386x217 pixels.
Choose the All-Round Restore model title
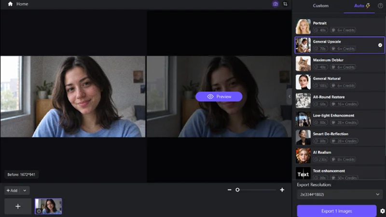tap(329, 97)
